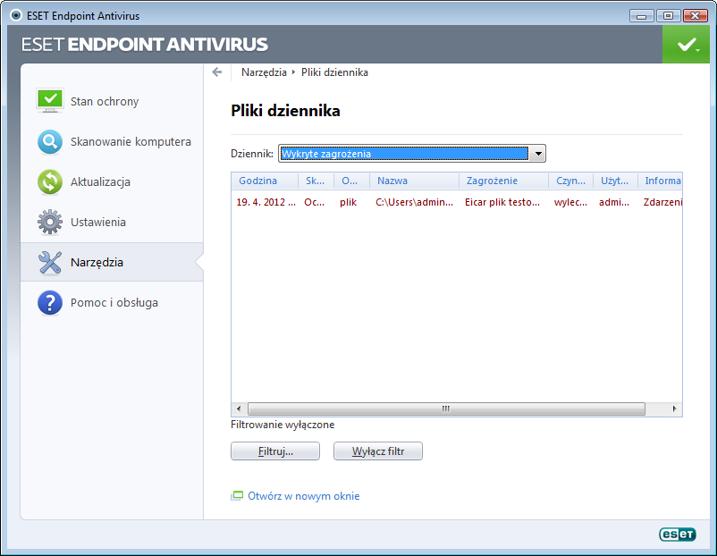Click the Sk... column header
Image resolution: width=717 pixels, height=556 pixels.
click(x=316, y=181)
